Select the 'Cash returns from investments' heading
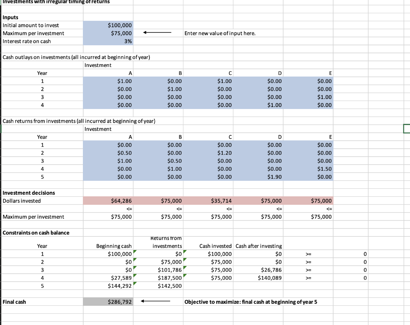 (x=79, y=121)
